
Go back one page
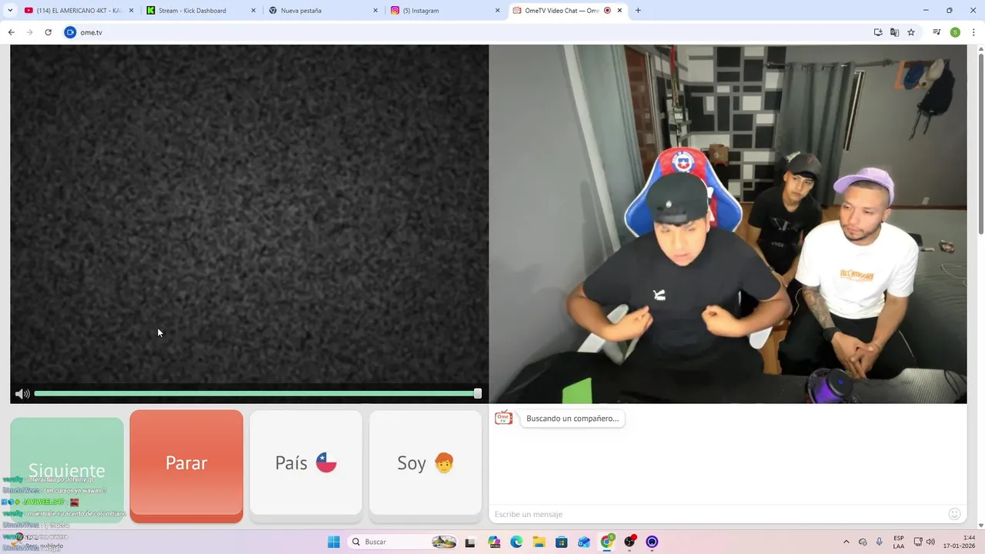(11, 32)
